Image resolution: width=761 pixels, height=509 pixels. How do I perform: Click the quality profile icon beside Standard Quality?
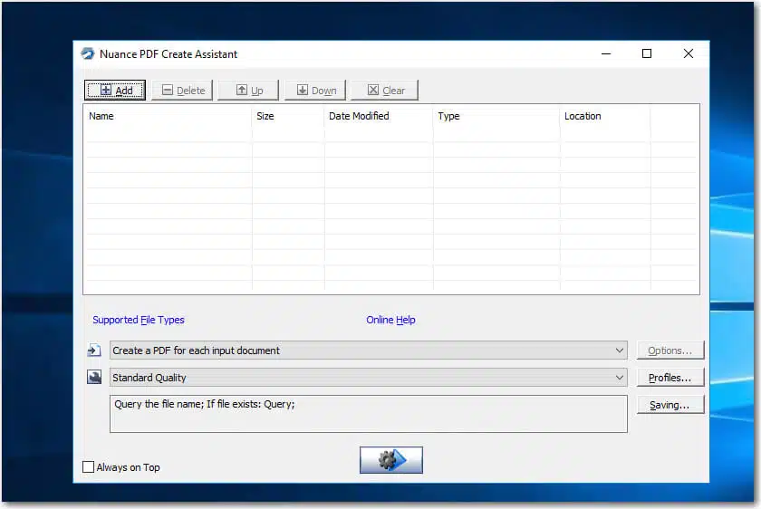(x=94, y=377)
